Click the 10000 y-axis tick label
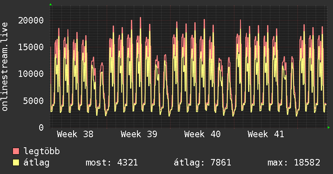 tap(31, 74)
